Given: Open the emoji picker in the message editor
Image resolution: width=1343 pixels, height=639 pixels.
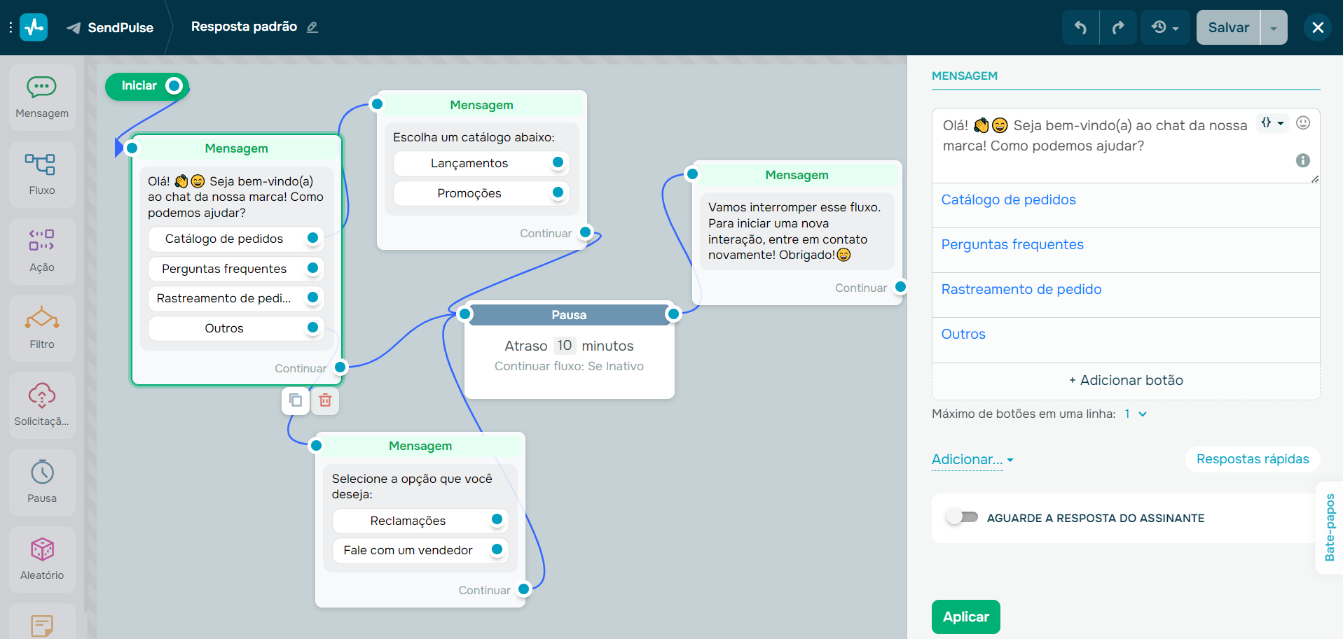Looking at the screenshot, I should coord(1303,122).
